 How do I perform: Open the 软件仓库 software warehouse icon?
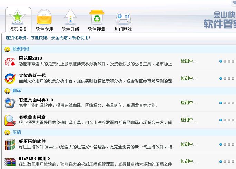click(44, 17)
